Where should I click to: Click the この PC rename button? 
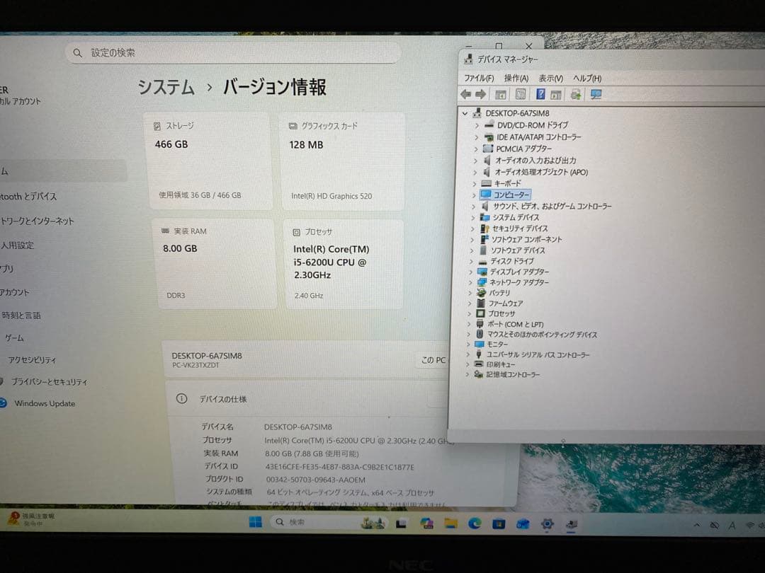(x=433, y=360)
